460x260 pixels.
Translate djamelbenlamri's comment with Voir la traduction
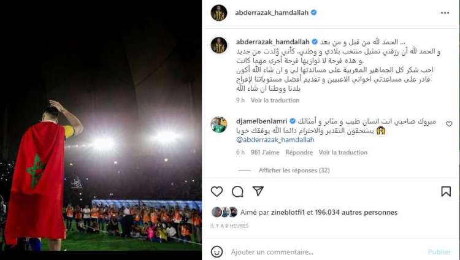click(x=343, y=152)
